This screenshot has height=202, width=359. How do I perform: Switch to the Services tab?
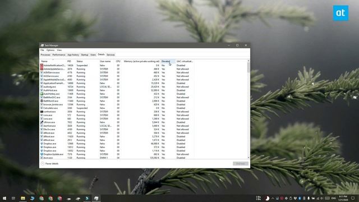[x=111, y=55]
